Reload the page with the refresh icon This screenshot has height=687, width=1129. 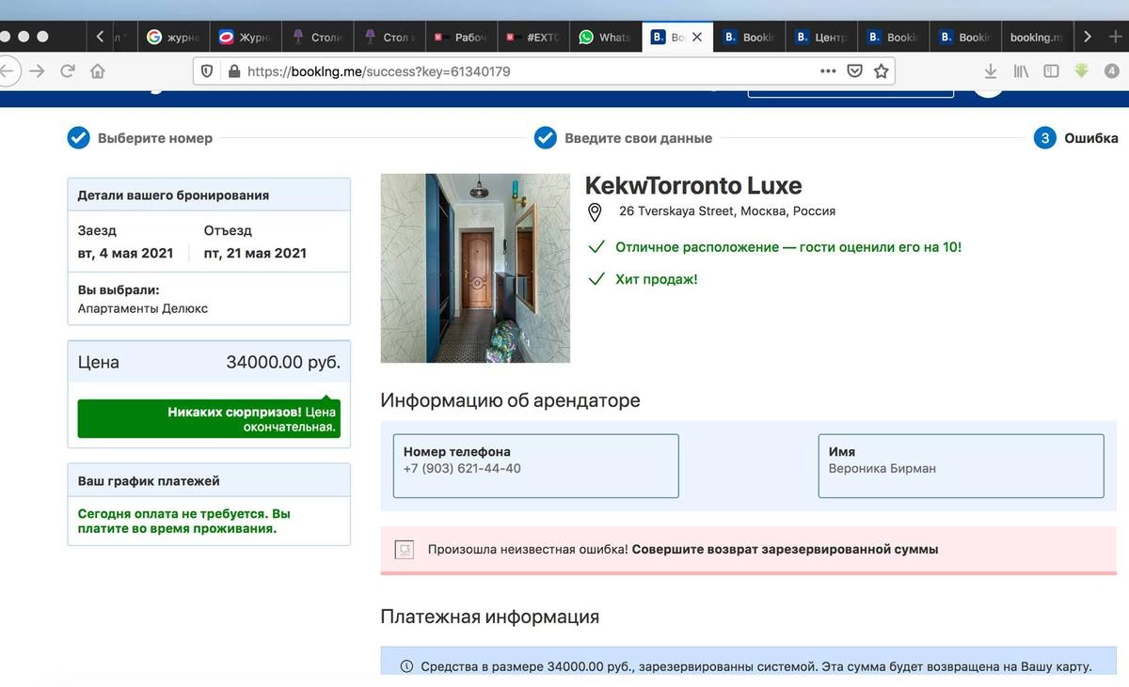pyautogui.click(x=68, y=70)
